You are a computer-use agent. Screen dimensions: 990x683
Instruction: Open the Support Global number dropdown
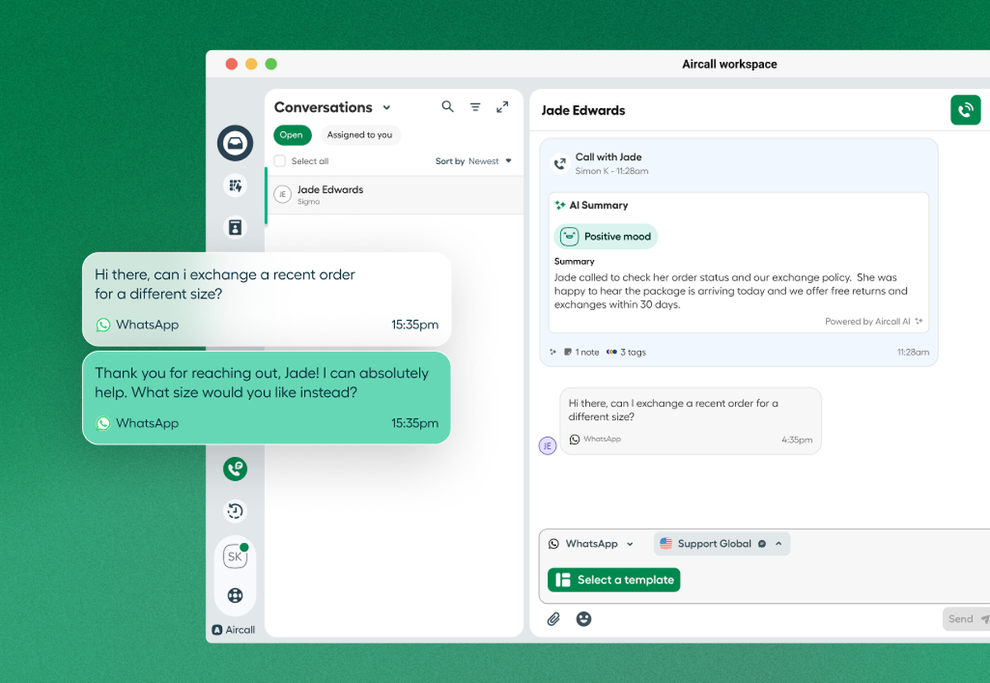(x=722, y=544)
